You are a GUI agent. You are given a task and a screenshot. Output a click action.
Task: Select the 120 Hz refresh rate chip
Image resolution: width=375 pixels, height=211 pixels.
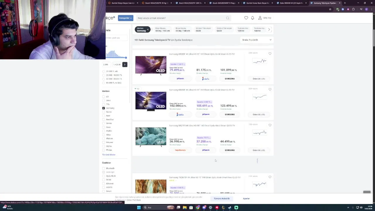click(243, 29)
